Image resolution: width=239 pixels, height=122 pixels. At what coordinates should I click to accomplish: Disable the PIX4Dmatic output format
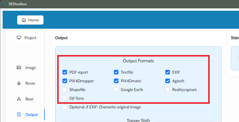(116, 81)
